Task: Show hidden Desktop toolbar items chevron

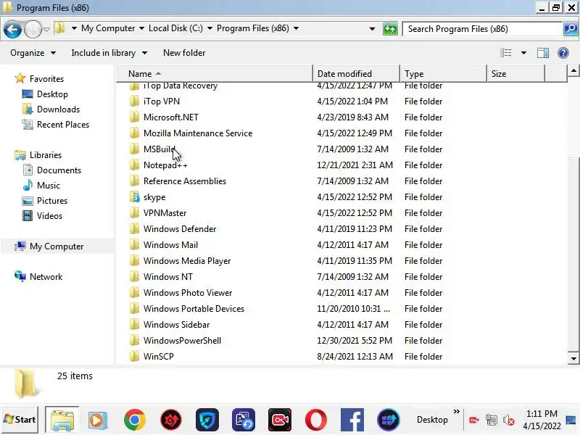Action: pyautogui.click(x=457, y=412)
